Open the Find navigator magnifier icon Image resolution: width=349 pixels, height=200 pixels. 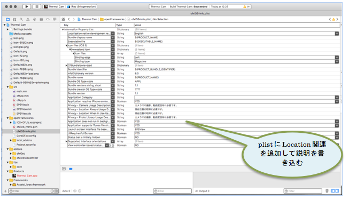(21, 19)
